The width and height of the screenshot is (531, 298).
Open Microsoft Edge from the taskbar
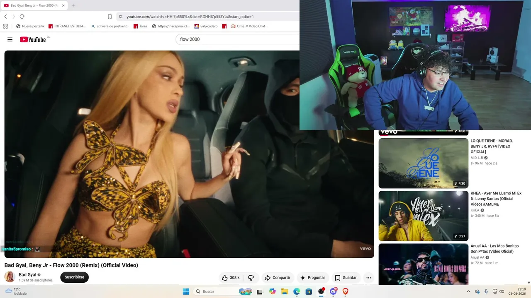click(x=297, y=291)
